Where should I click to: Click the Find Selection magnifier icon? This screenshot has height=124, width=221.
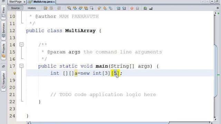(69, 8)
